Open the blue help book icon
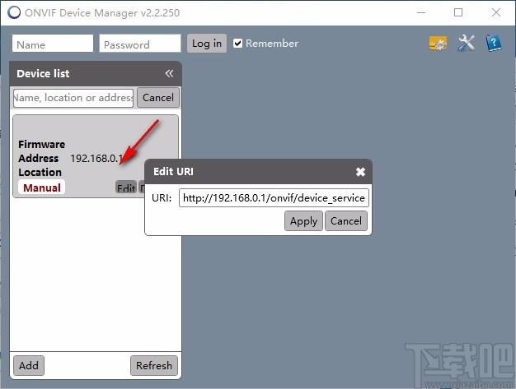The height and width of the screenshot is (389, 516). tap(494, 44)
